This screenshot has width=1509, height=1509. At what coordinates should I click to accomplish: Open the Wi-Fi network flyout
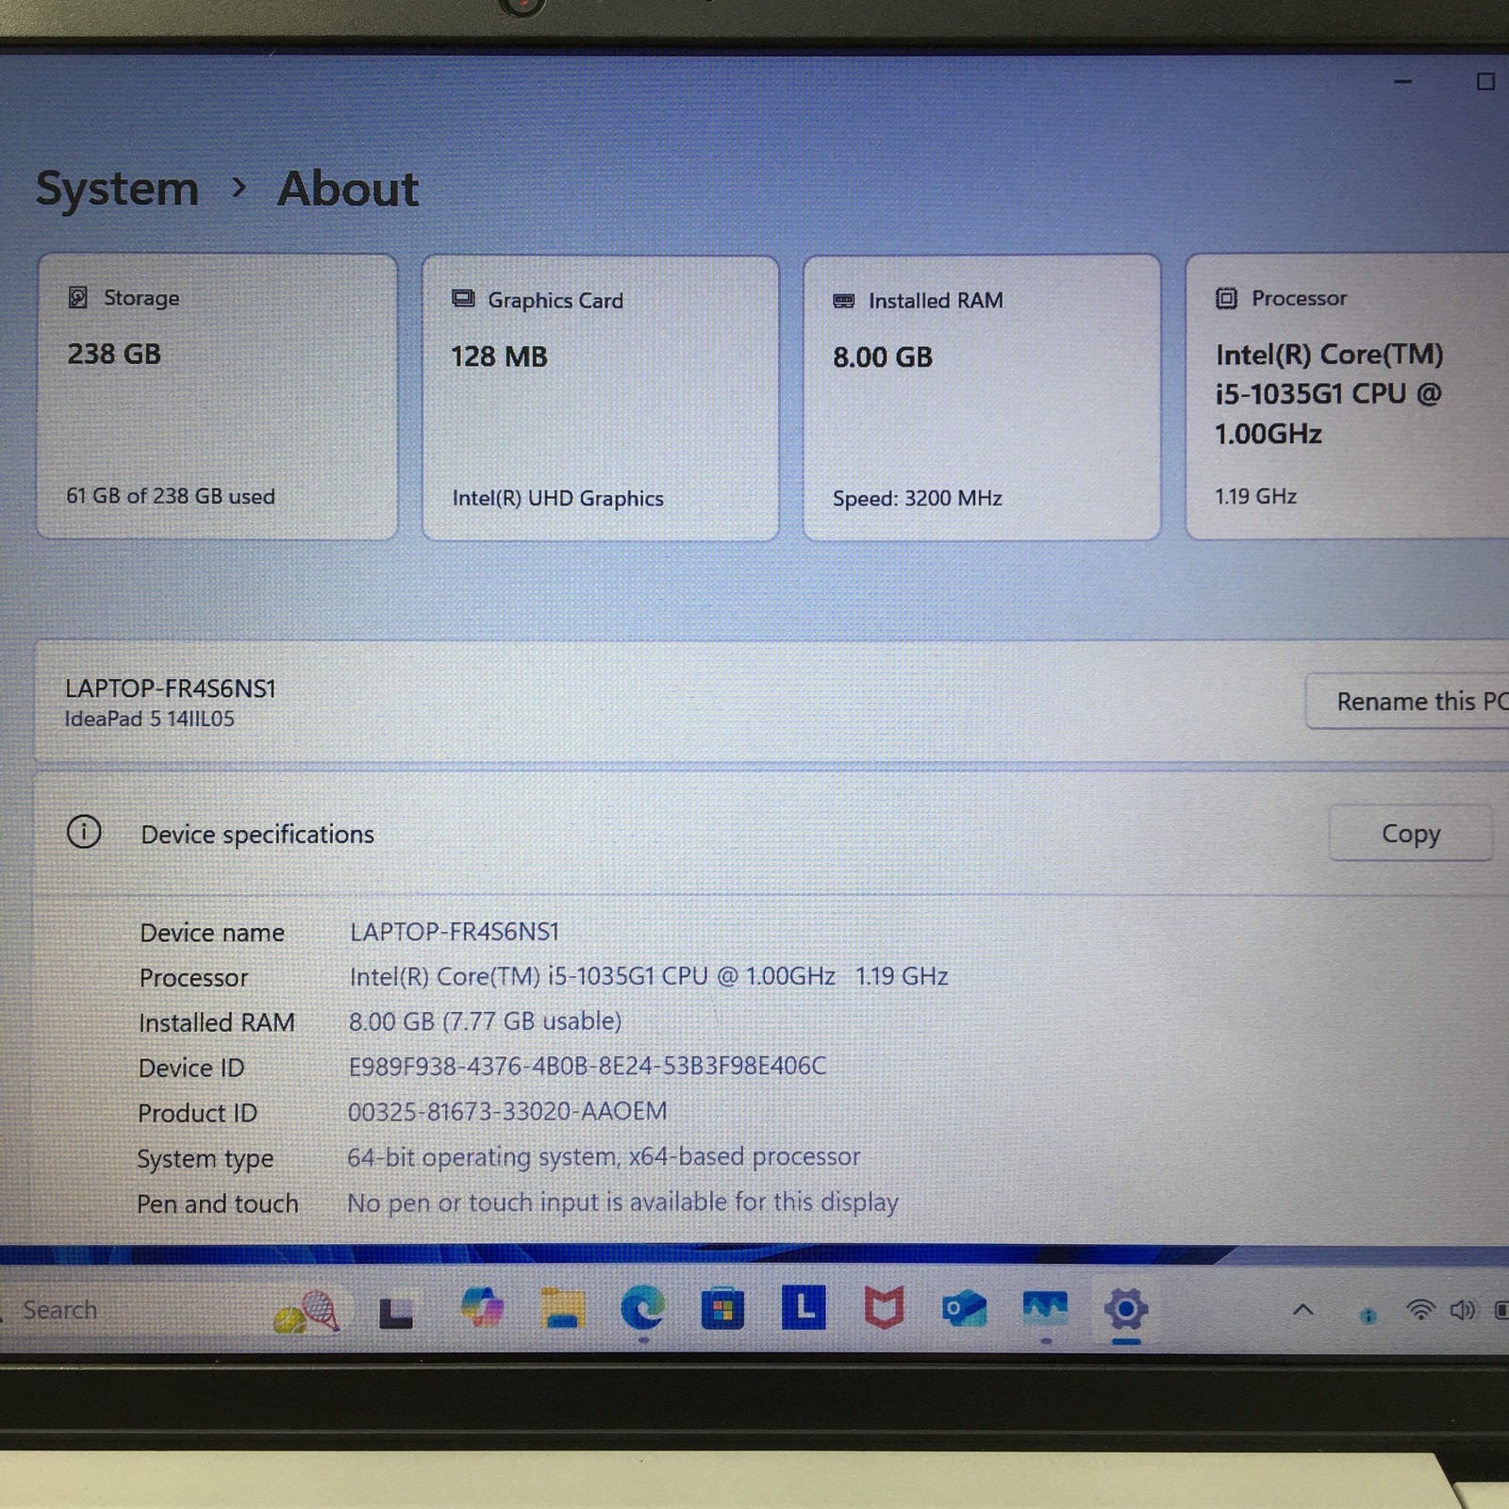1420,1310
